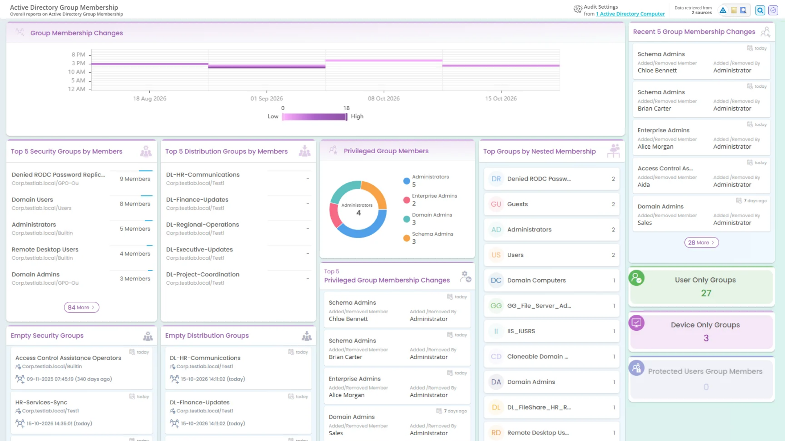Viewport: 785px width, 441px height.
Task: Click the Device Only Groups count 3
Action: tap(706, 338)
